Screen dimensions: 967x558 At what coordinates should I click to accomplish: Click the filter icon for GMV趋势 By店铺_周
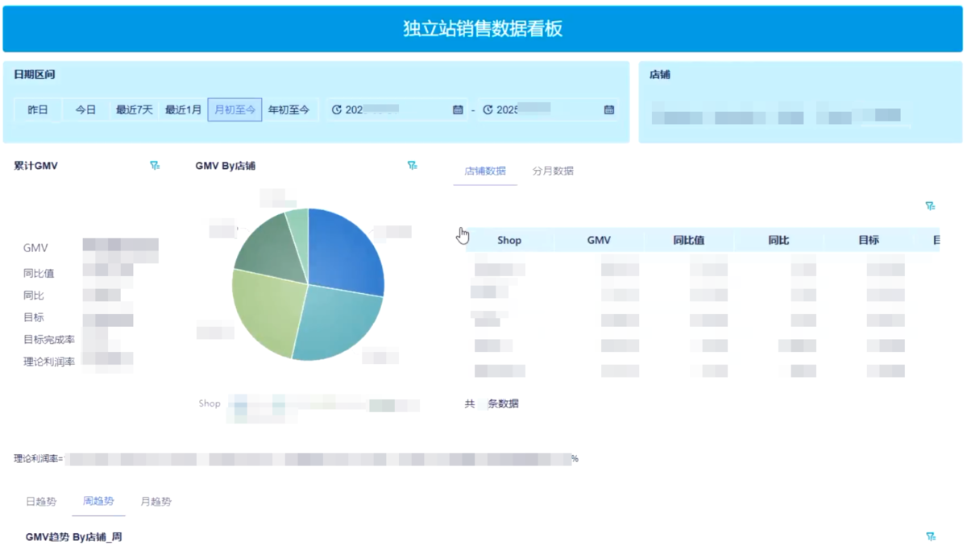[x=931, y=536]
